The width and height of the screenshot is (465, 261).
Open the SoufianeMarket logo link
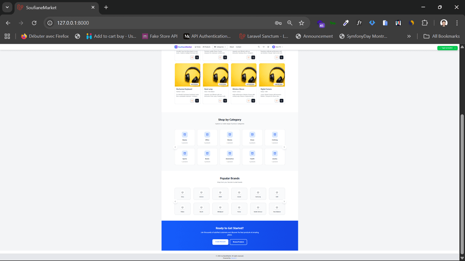[183, 47]
